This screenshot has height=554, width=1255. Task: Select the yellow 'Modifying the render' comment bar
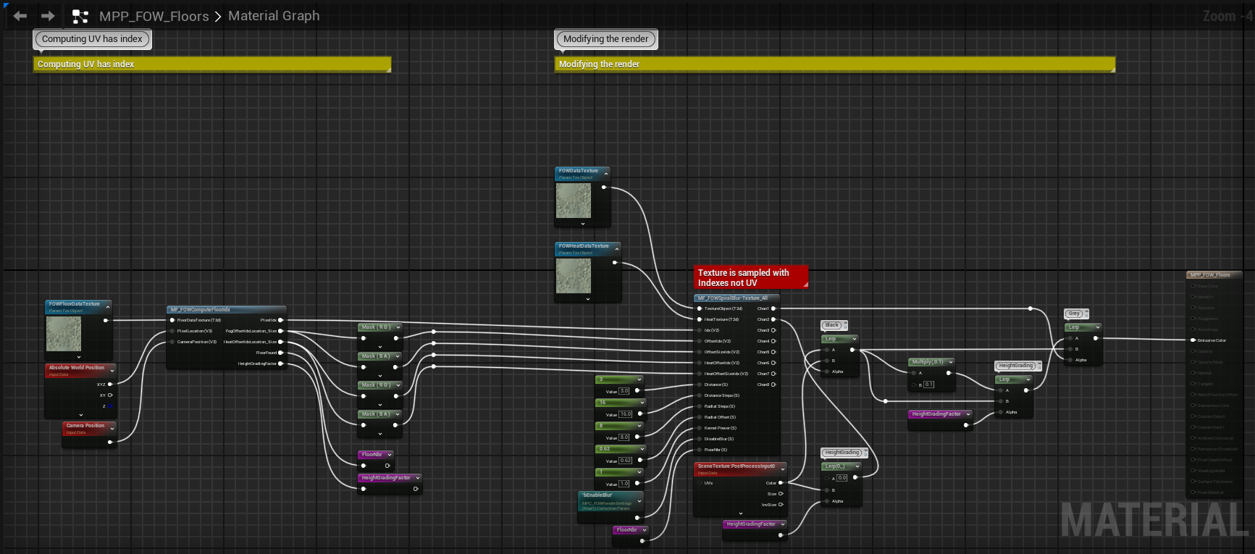(x=835, y=64)
